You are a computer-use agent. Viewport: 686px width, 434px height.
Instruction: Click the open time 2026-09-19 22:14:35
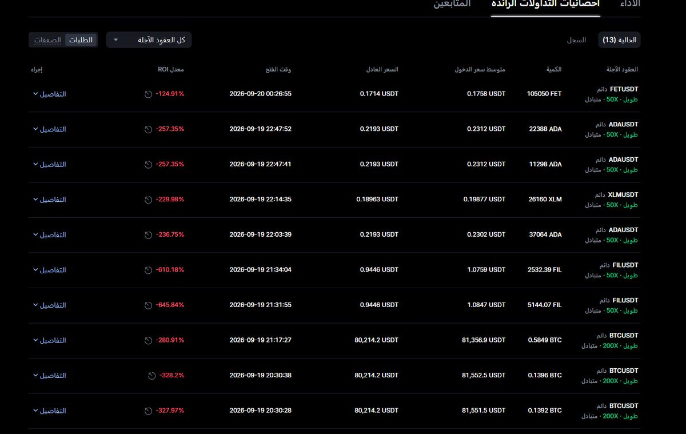pos(260,200)
